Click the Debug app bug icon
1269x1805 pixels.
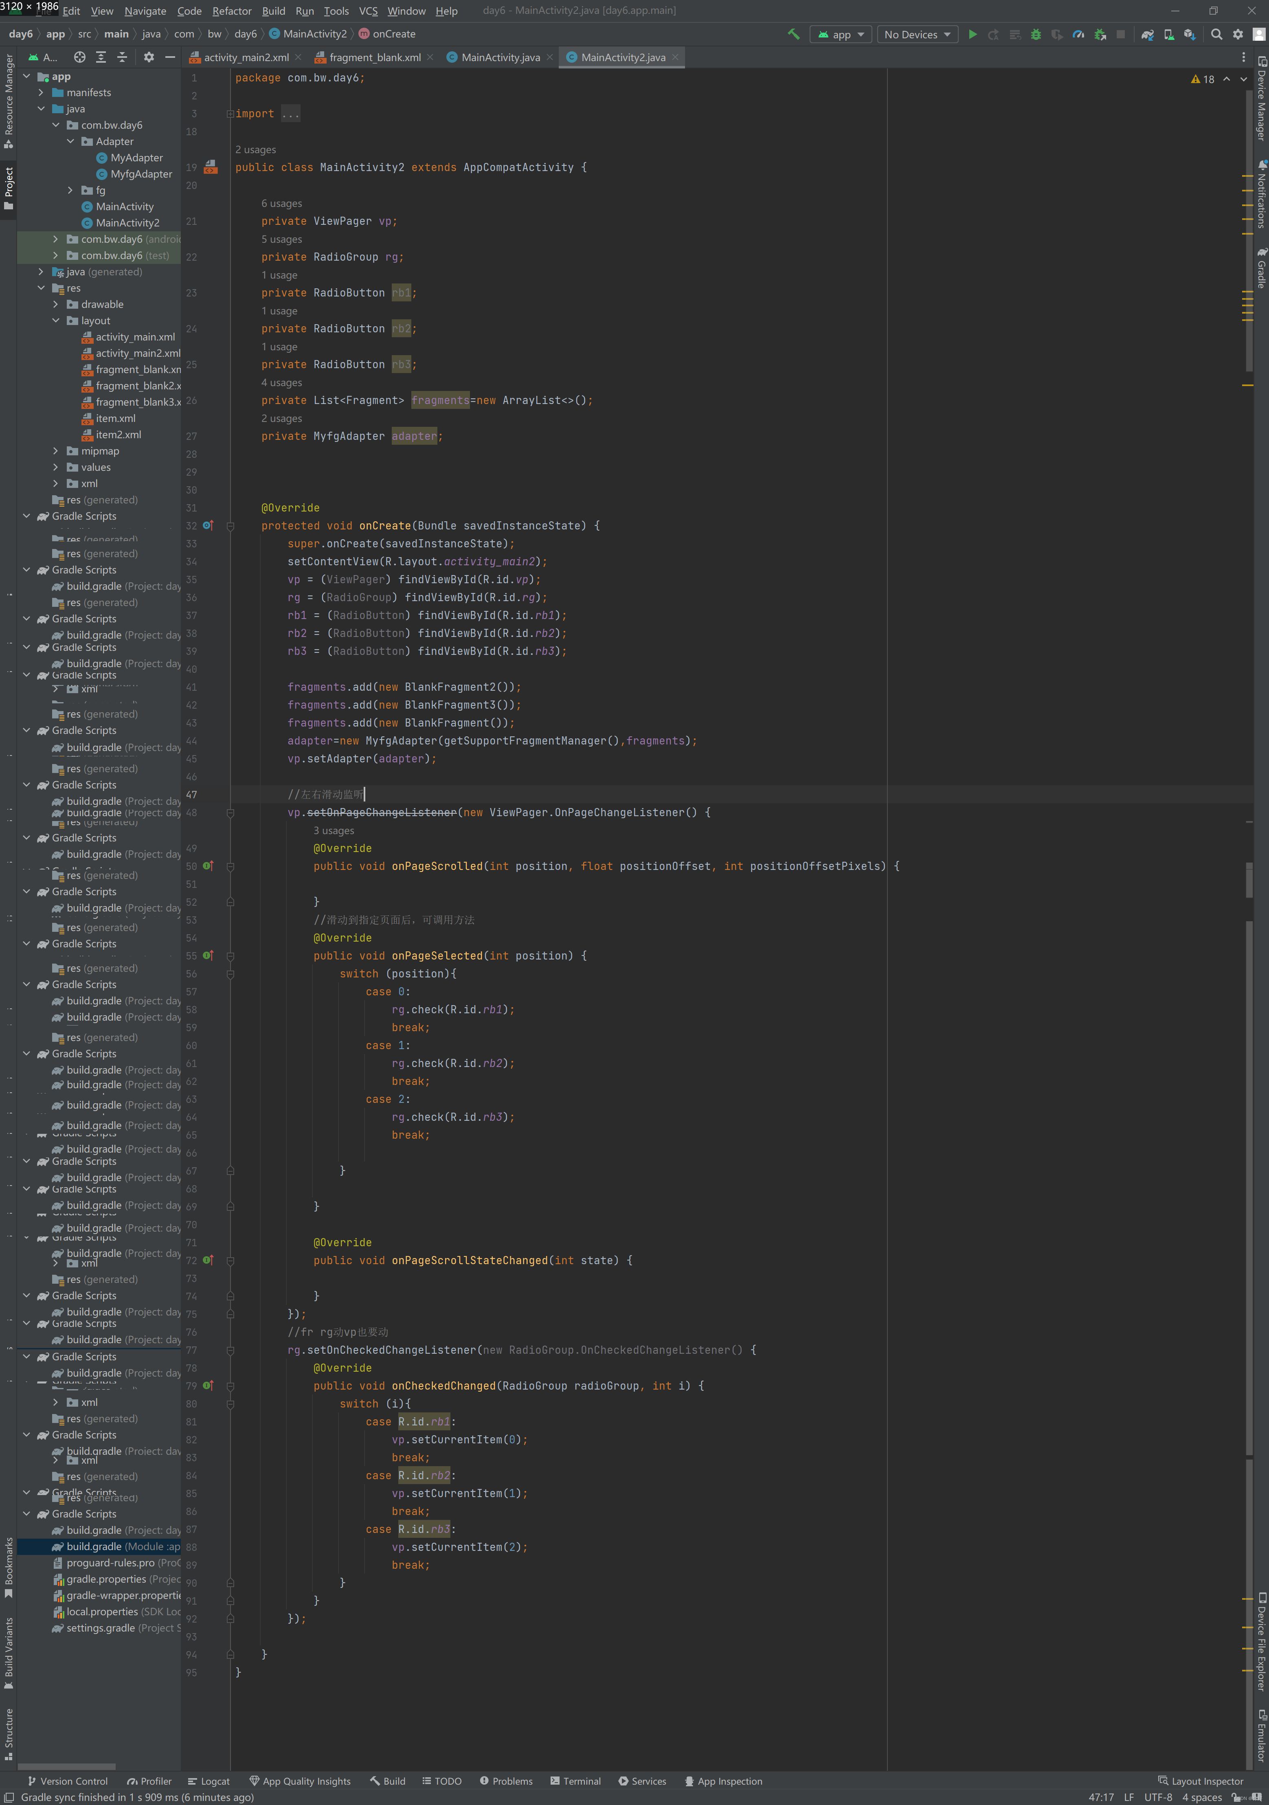[x=1036, y=34]
